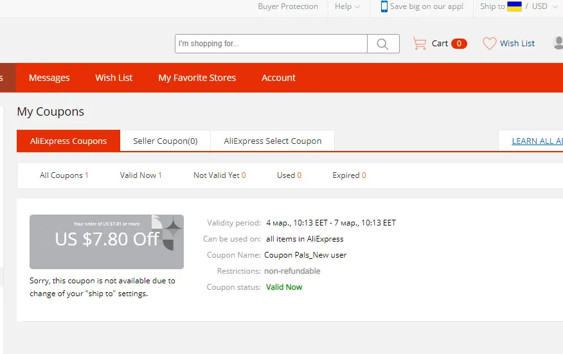Click the Ship to label
The height and width of the screenshot is (354, 563).
(492, 6)
